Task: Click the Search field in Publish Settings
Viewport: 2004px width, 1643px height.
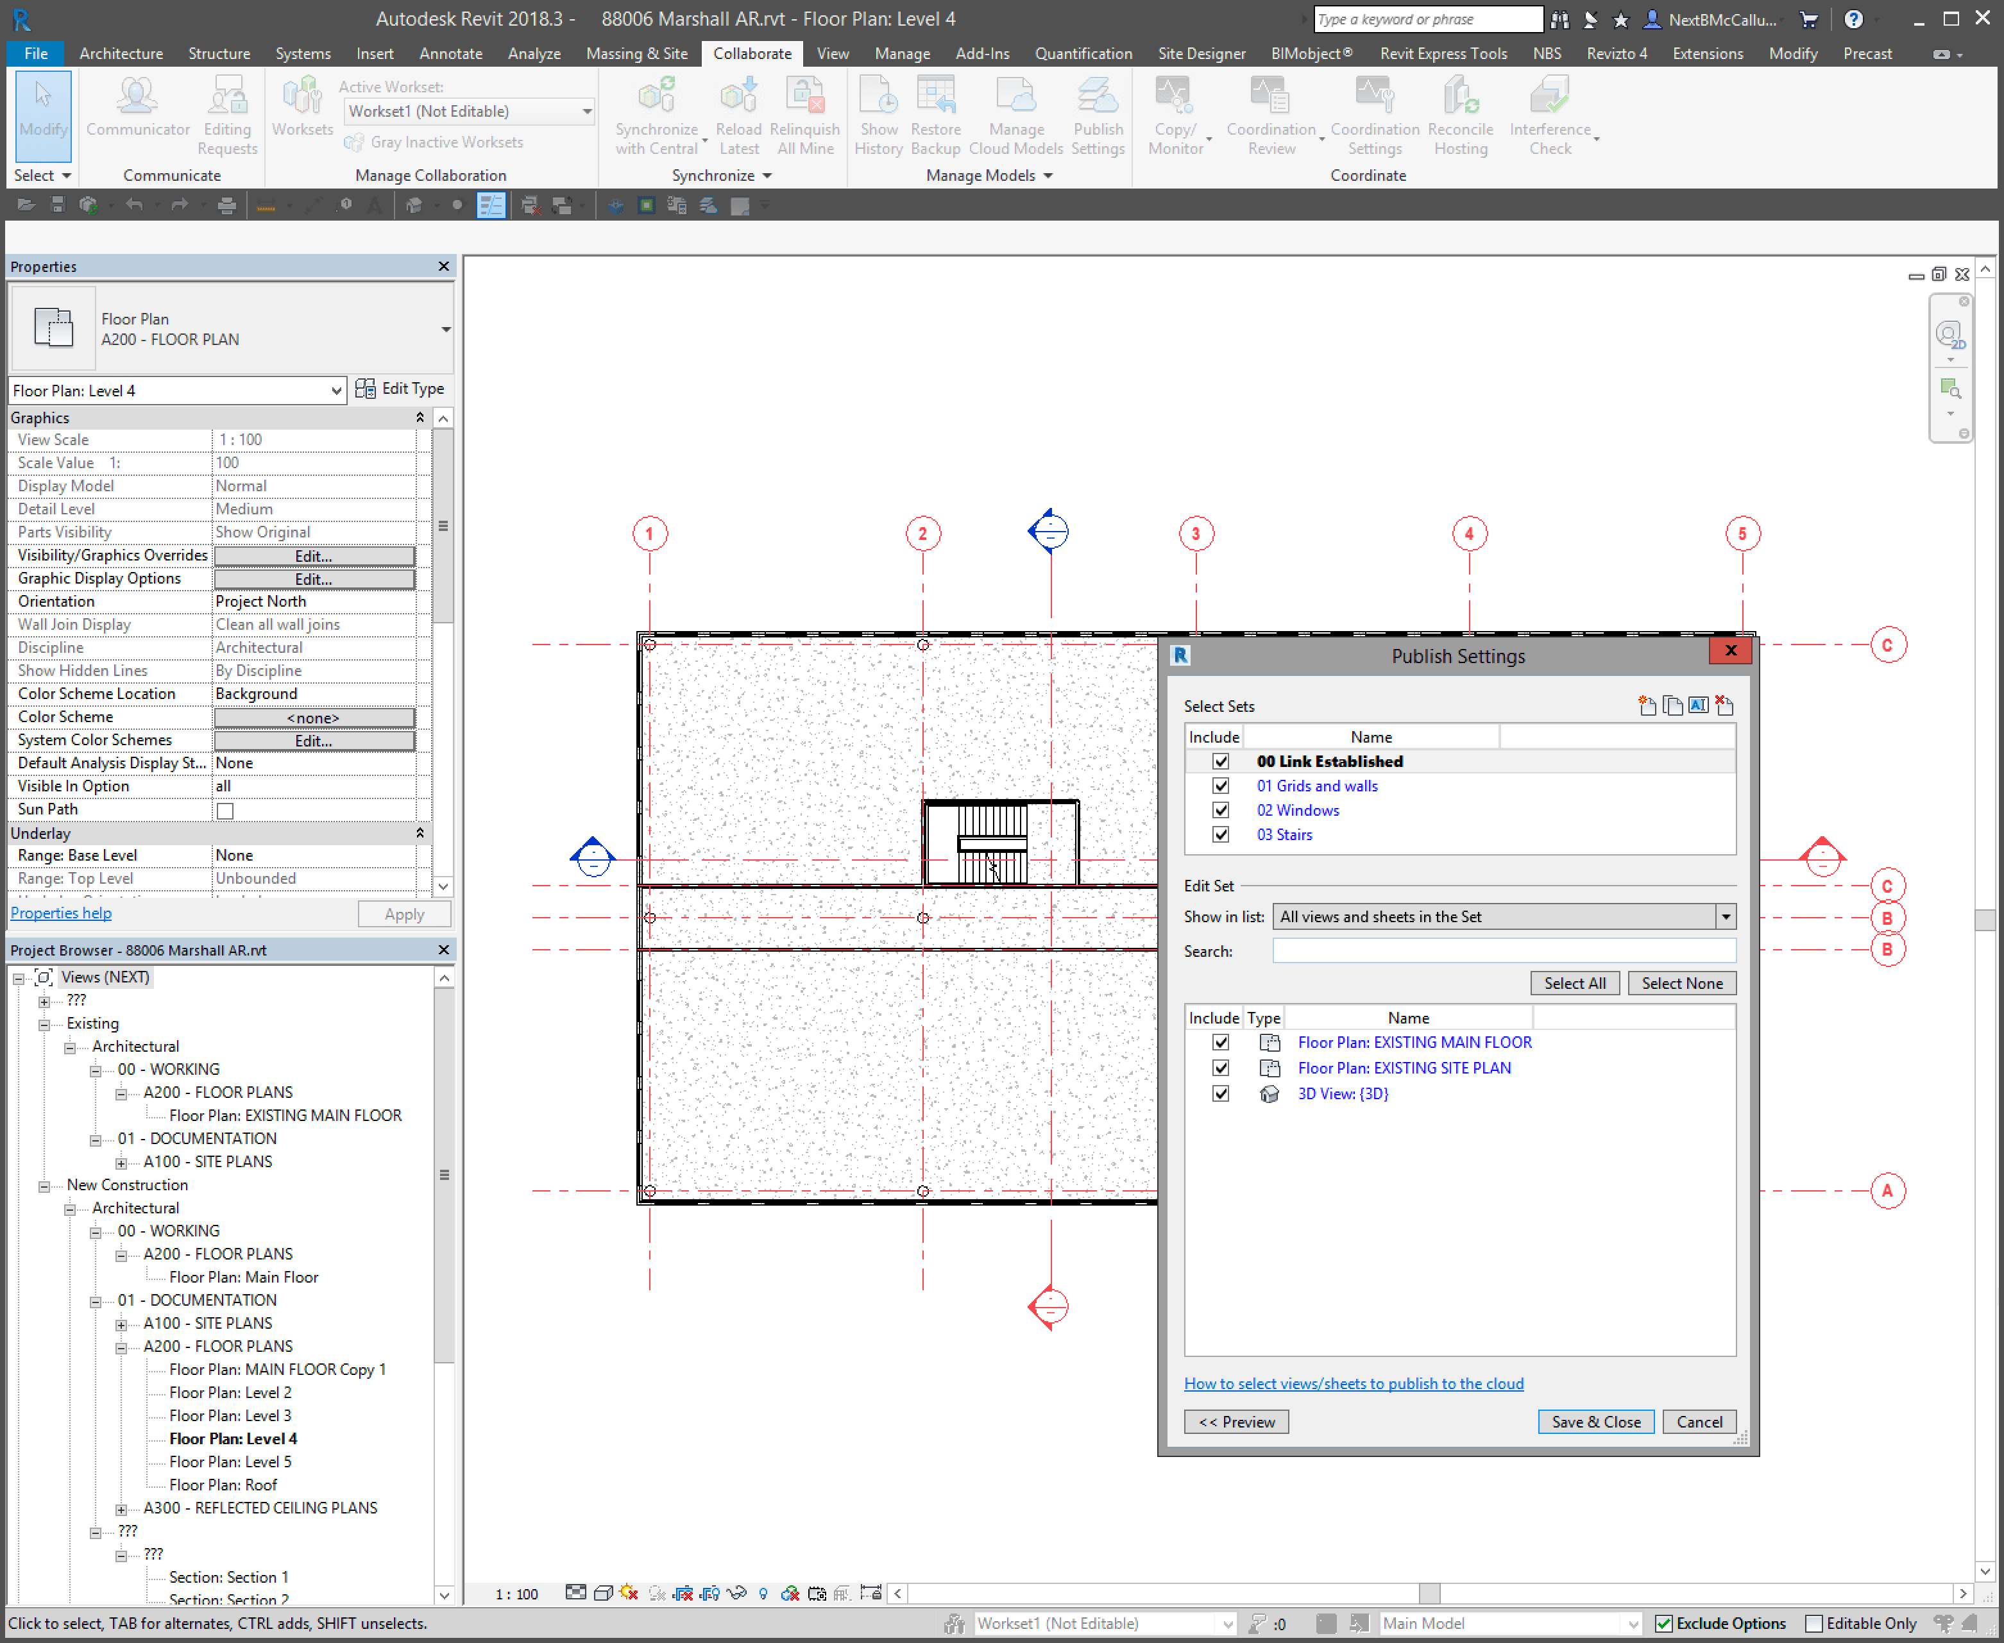Action: pyautogui.click(x=1503, y=951)
